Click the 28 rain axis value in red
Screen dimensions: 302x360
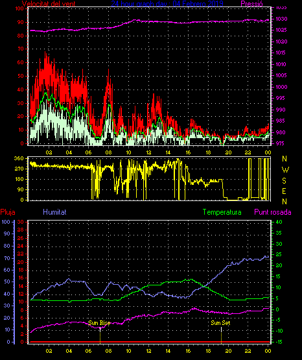tap(21, 230)
